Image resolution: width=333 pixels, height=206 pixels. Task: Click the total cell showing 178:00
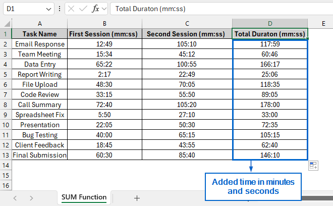[270, 105]
